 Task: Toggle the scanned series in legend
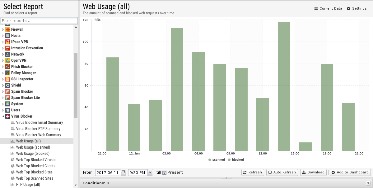pyautogui.click(x=216, y=160)
